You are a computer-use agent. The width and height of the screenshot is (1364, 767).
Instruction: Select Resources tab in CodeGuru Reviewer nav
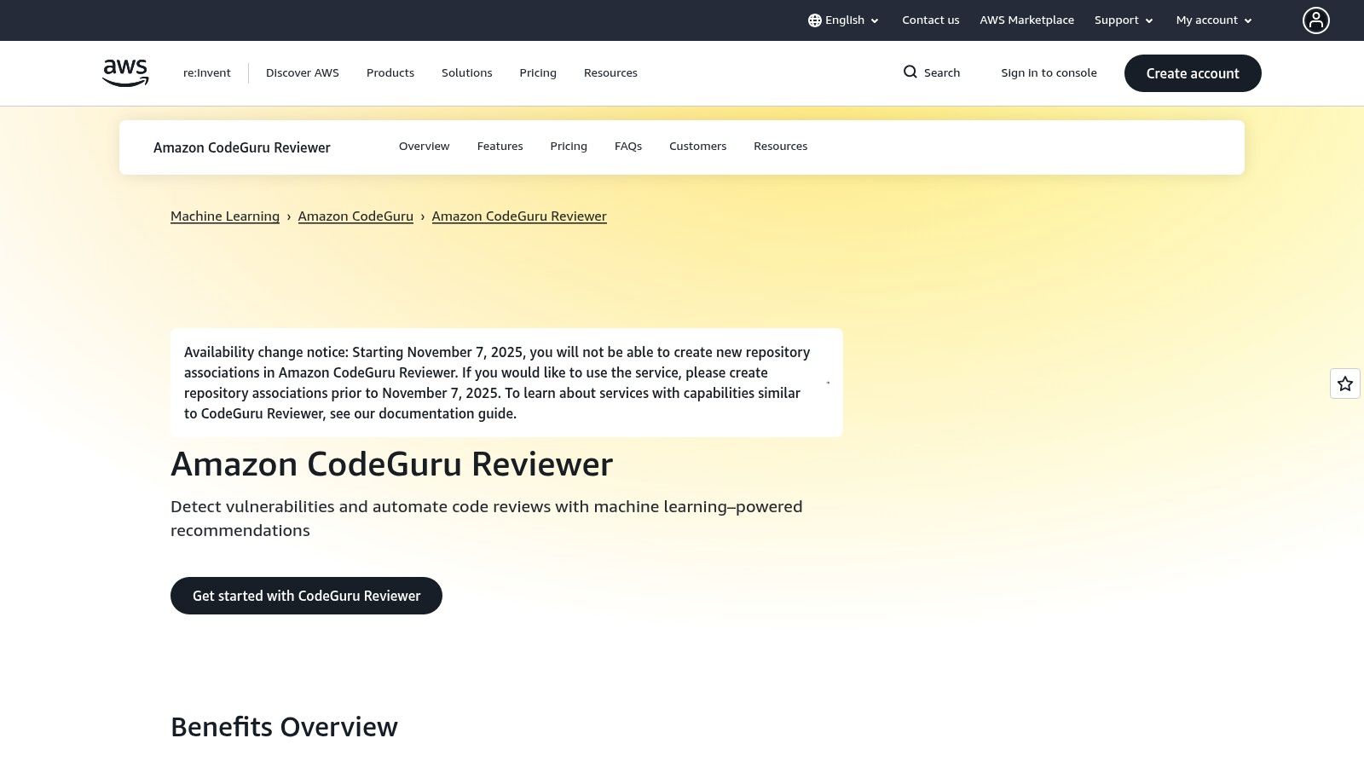coord(780,147)
